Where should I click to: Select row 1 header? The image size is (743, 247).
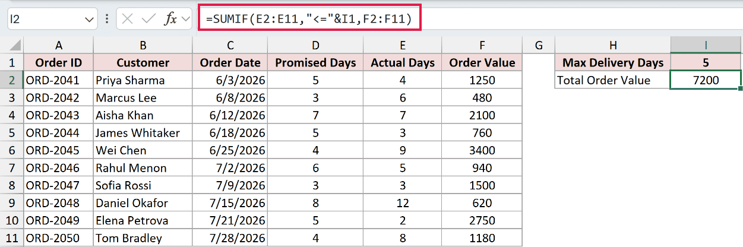pyautogui.click(x=12, y=62)
